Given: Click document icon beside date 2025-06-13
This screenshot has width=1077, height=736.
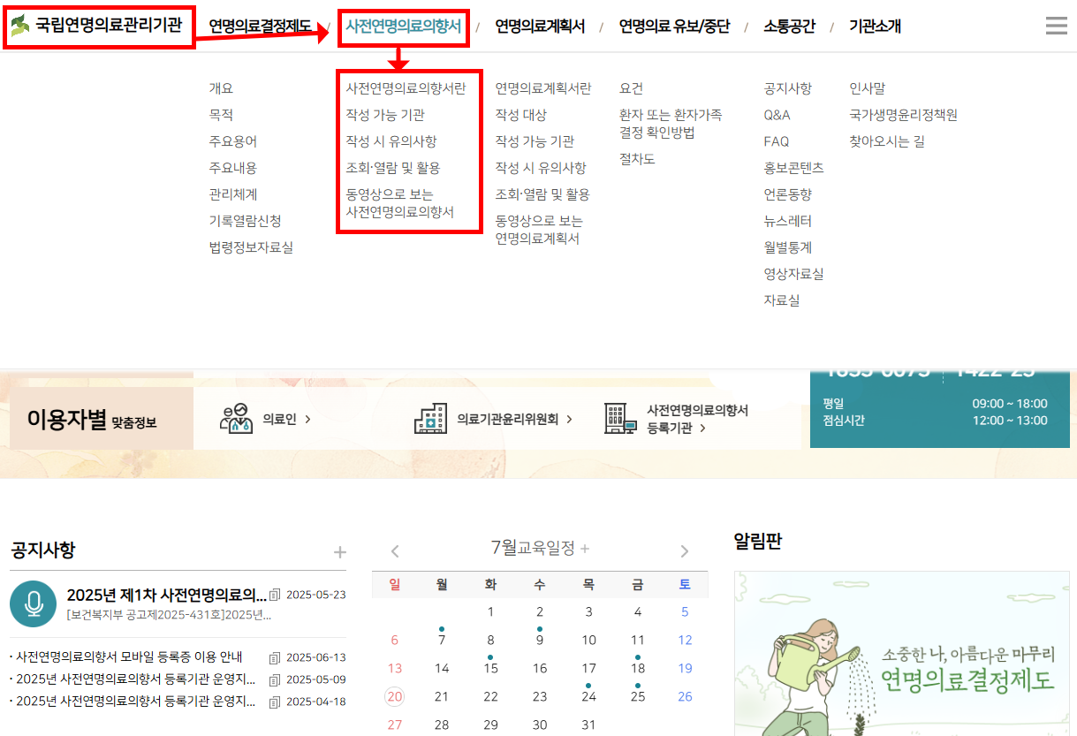Looking at the screenshot, I should pos(274,657).
